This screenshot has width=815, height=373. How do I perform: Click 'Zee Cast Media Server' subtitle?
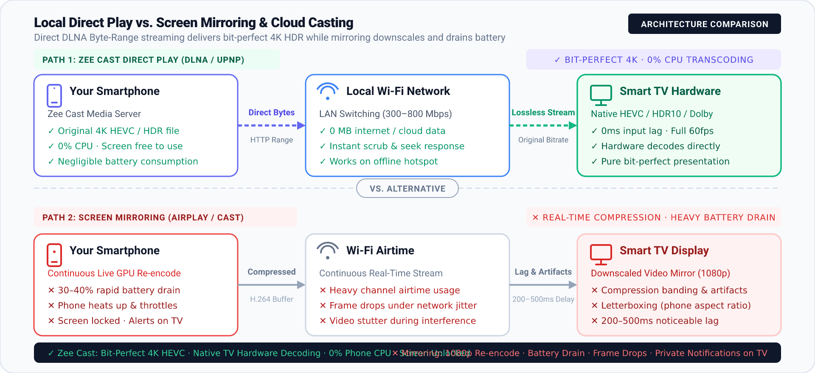coord(94,114)
